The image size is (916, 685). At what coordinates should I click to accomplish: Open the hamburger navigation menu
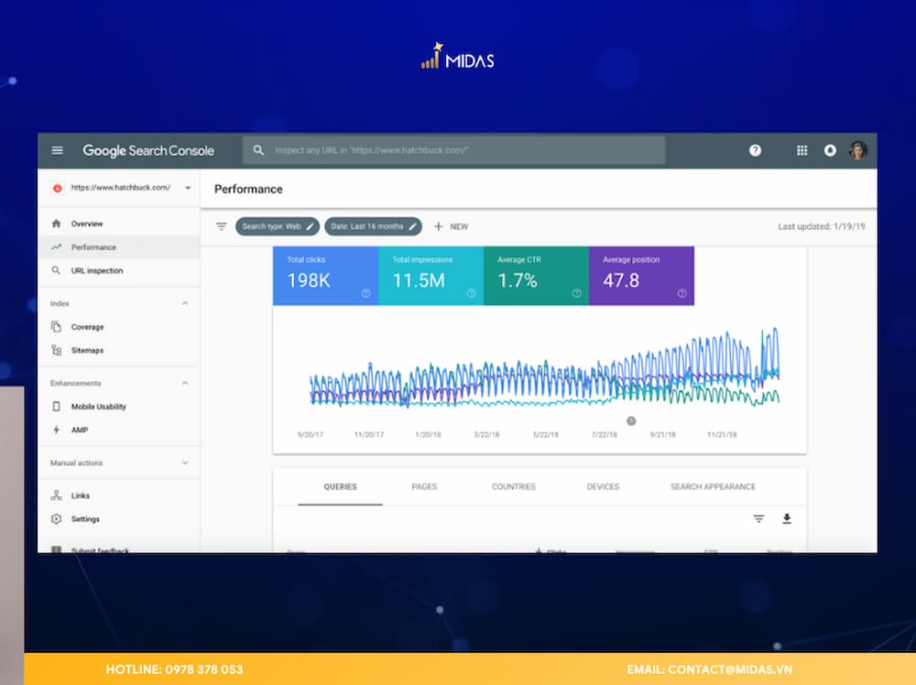(57, 151)
